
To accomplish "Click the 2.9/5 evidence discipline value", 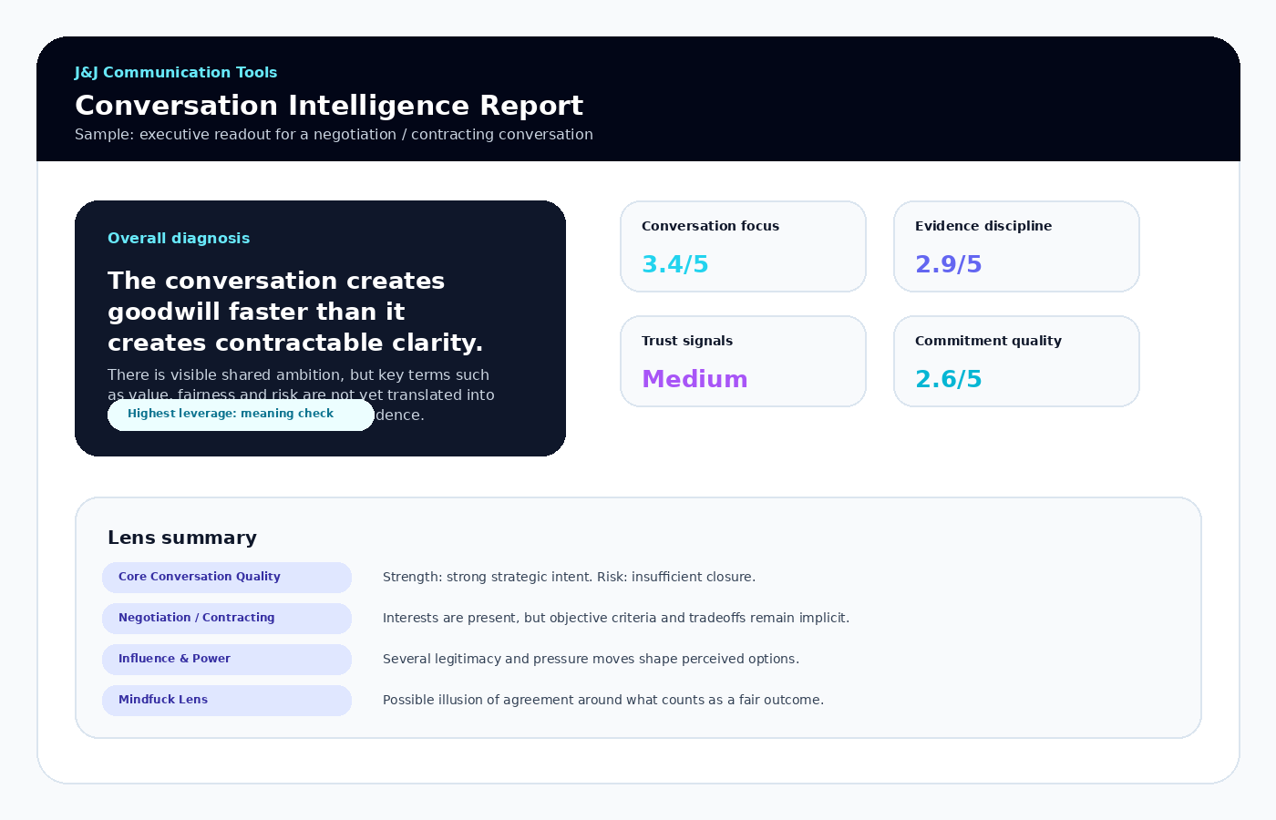I will [948, 264].
